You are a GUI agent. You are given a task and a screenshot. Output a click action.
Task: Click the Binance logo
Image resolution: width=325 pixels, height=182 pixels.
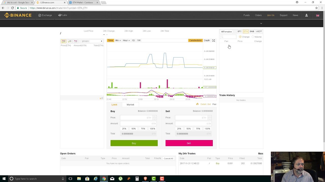pos(18,15)
